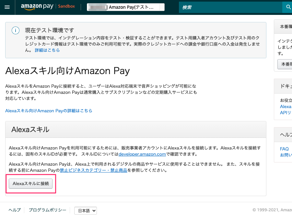Screen dimensions: 292x221
Task: Click into the 検索 search field
Action: 227,7
